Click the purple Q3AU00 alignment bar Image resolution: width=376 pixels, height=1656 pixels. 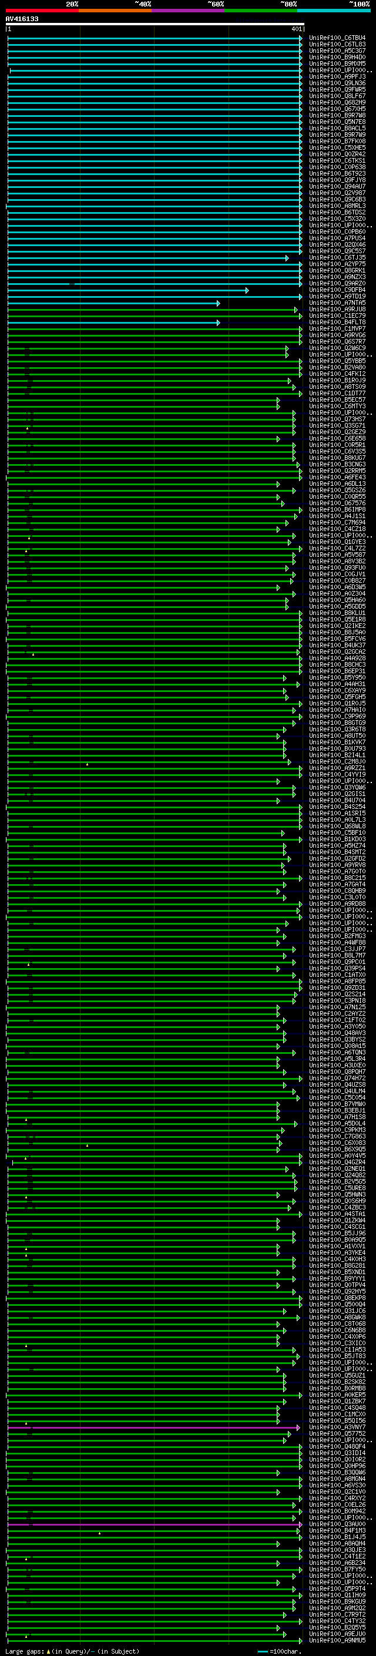tap(155, 1524)
